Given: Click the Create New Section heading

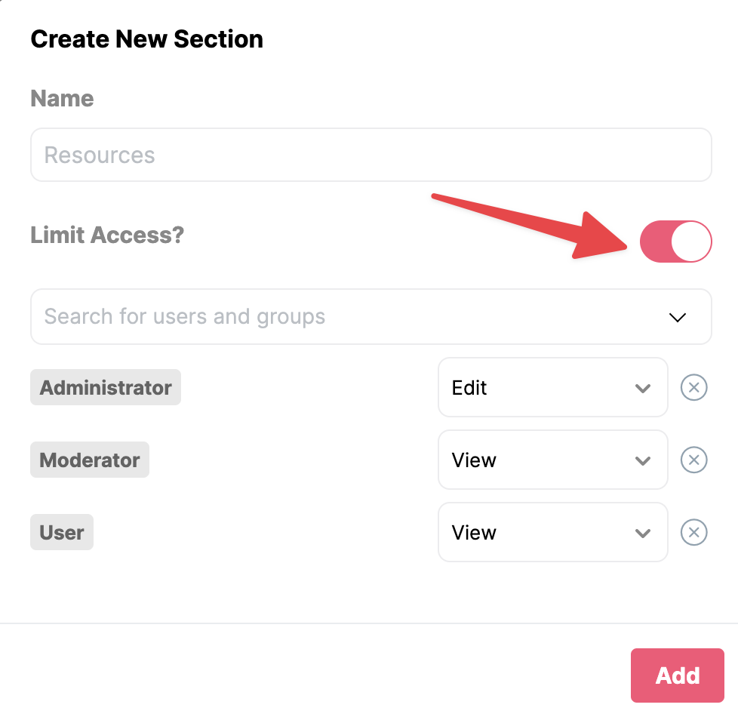Looking at the screenshot, I should pos(147,39).
